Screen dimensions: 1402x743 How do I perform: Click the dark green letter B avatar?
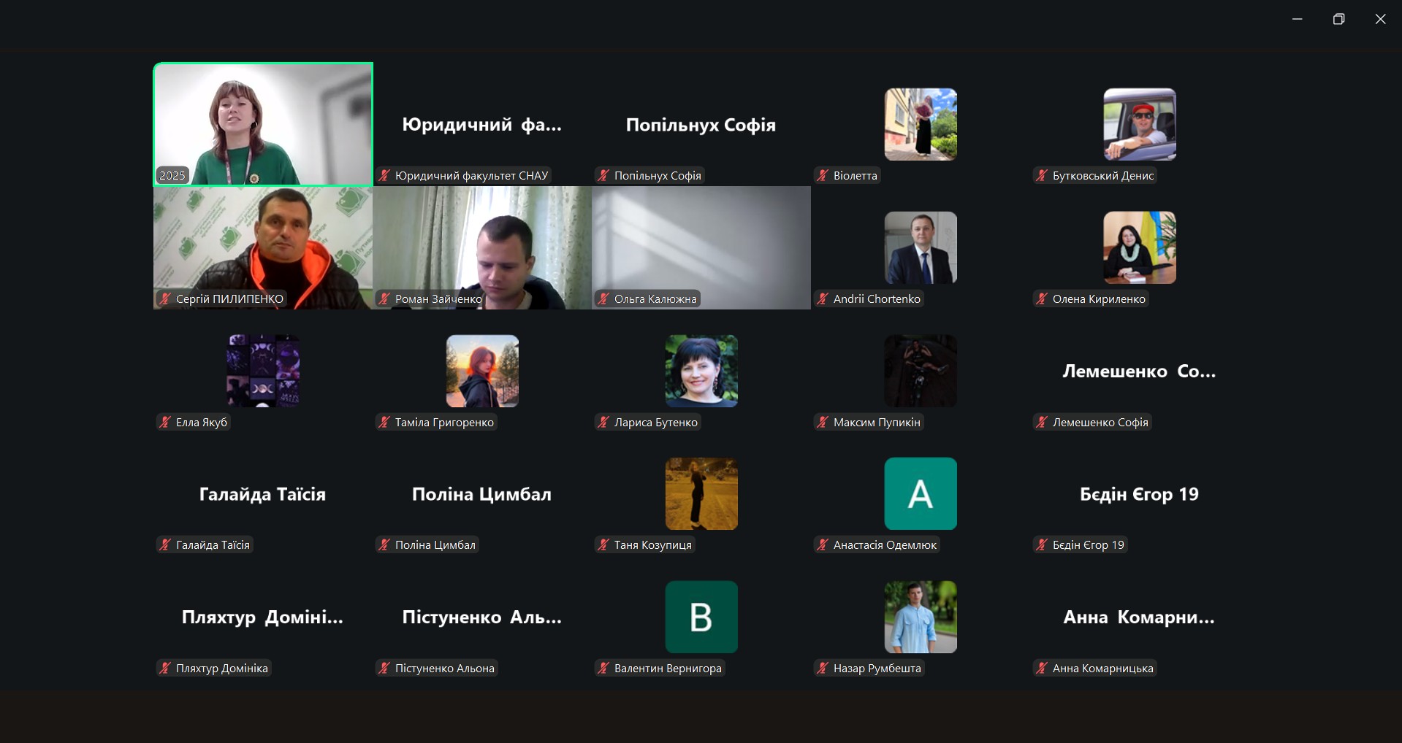[x=701, y=617]
